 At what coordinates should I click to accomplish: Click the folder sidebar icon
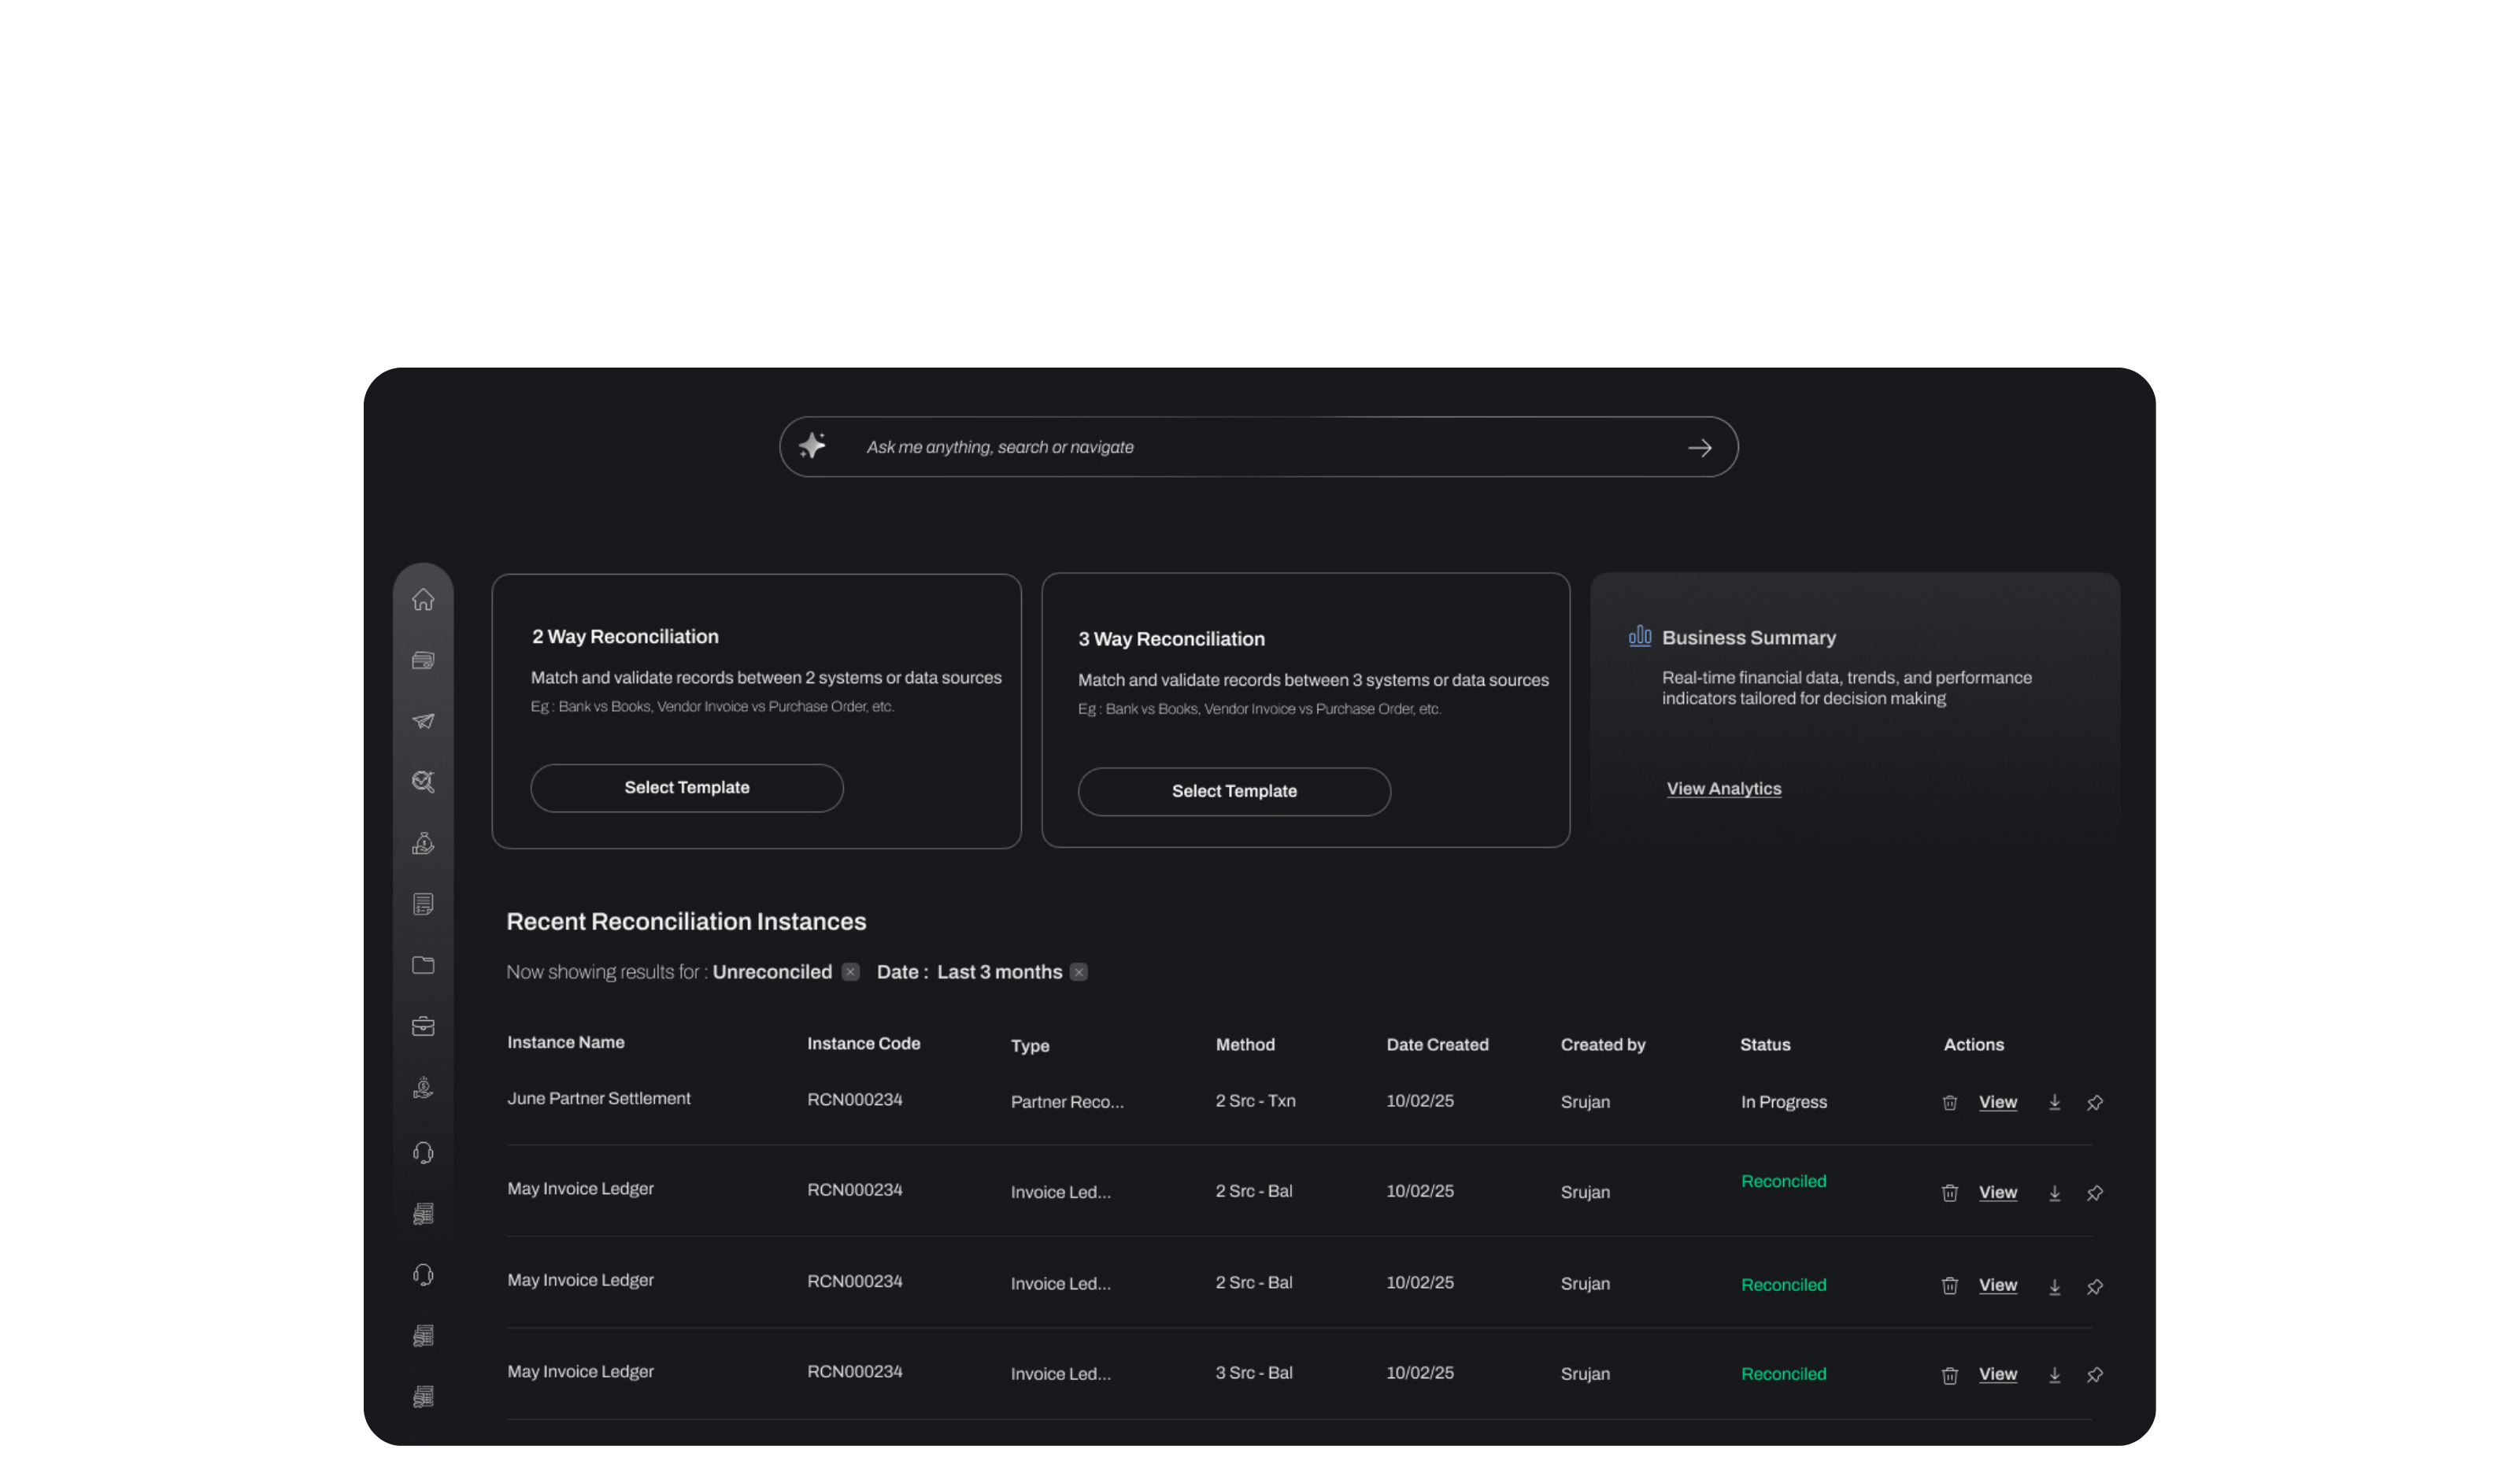point(423,965)
